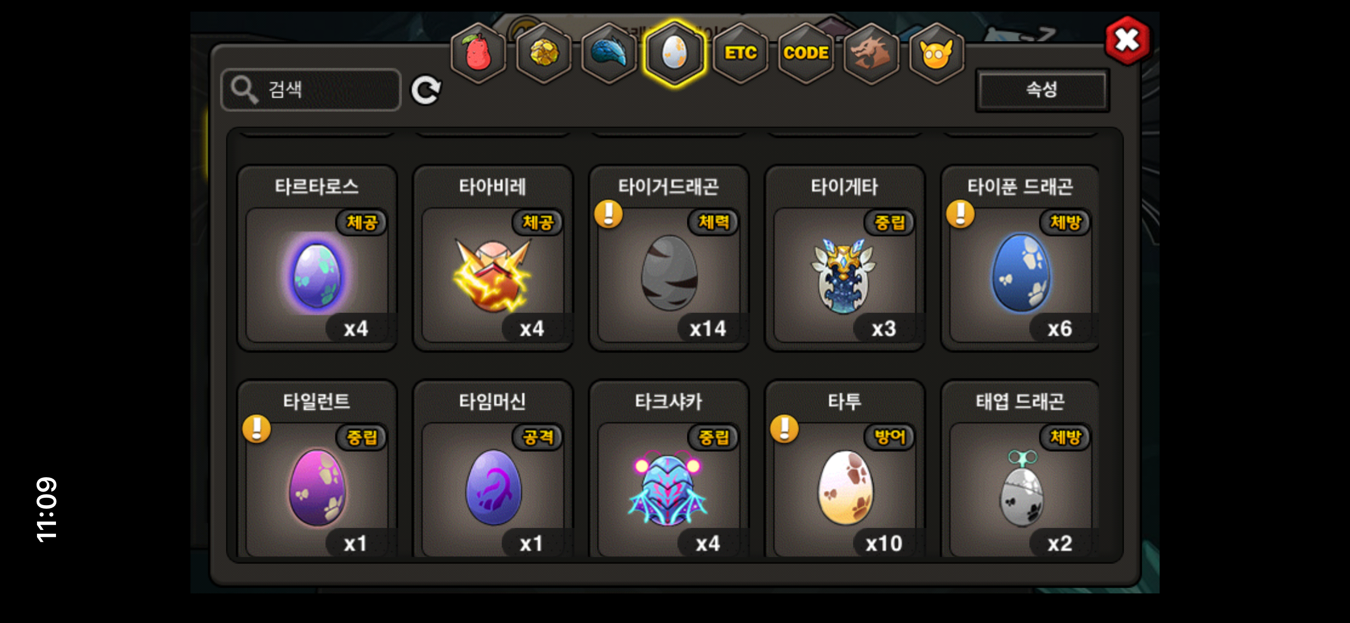Click the refresh arrow next to search
This screenshot has height=623, width=1350.
pyautogui.click(x=426, y=90)
